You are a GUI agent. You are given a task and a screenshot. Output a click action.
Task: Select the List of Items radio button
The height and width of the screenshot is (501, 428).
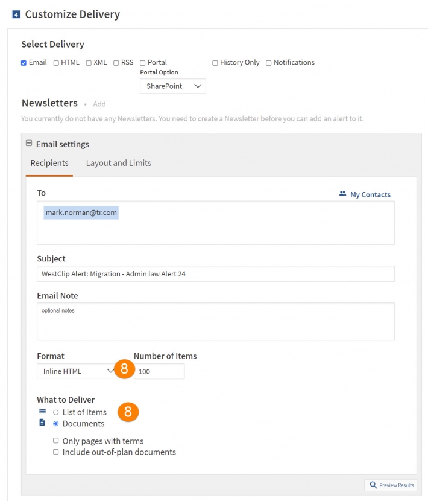pyautogui.click(x=56, y=412)
